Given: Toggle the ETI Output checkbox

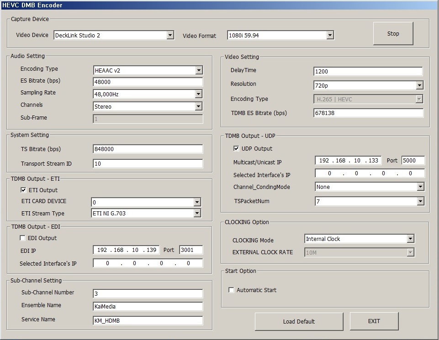Looking at the screenshot, I should (23, 190).
